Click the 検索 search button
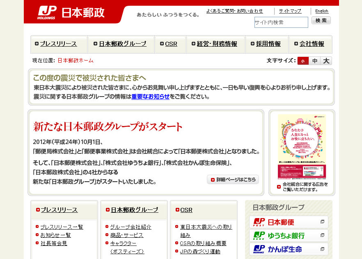The image size is (362, 259). pos(321,20)
